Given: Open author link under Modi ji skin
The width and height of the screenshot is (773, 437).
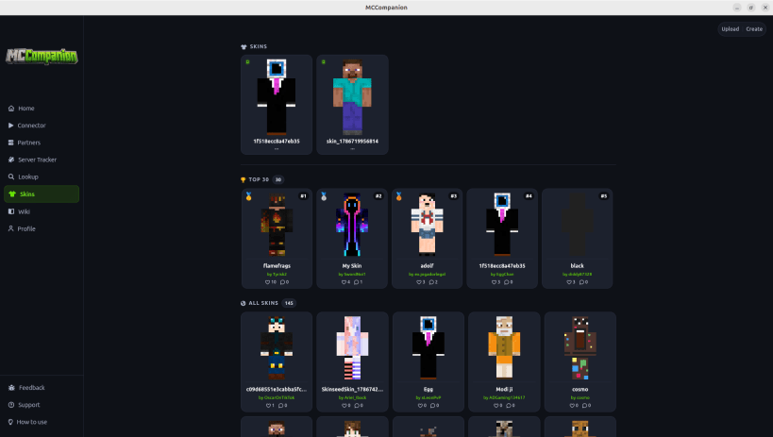Looking at the screenshot, I should [504, 397].
